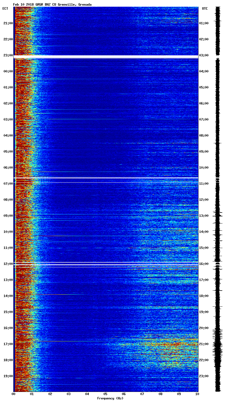Click the '02:00' tick on the ECT axis
The width and height of the screenshot is (227, 401).
(8, 103)
